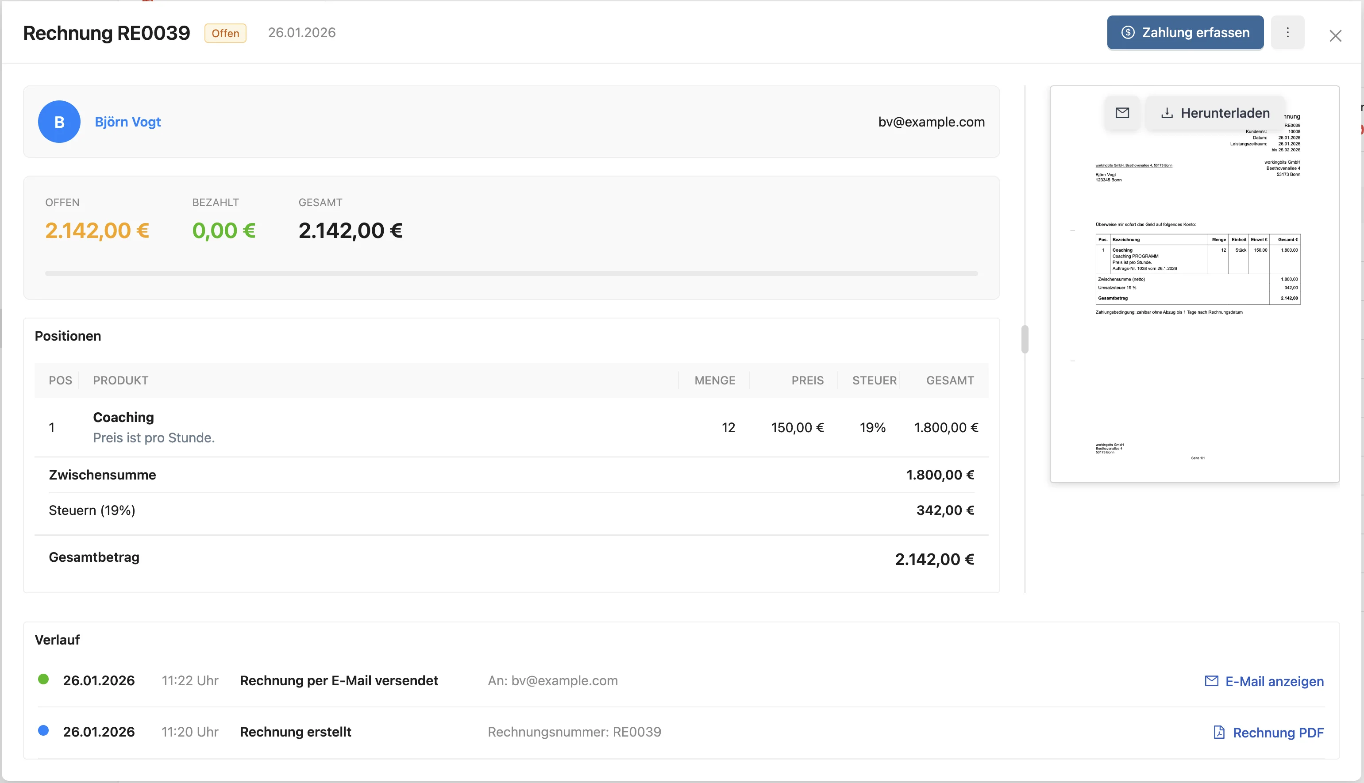Image resolution: width=1364 pixels, height=783 pixels.
Task: Click the vertical panel divider handle
Action: pos(1025,339)
